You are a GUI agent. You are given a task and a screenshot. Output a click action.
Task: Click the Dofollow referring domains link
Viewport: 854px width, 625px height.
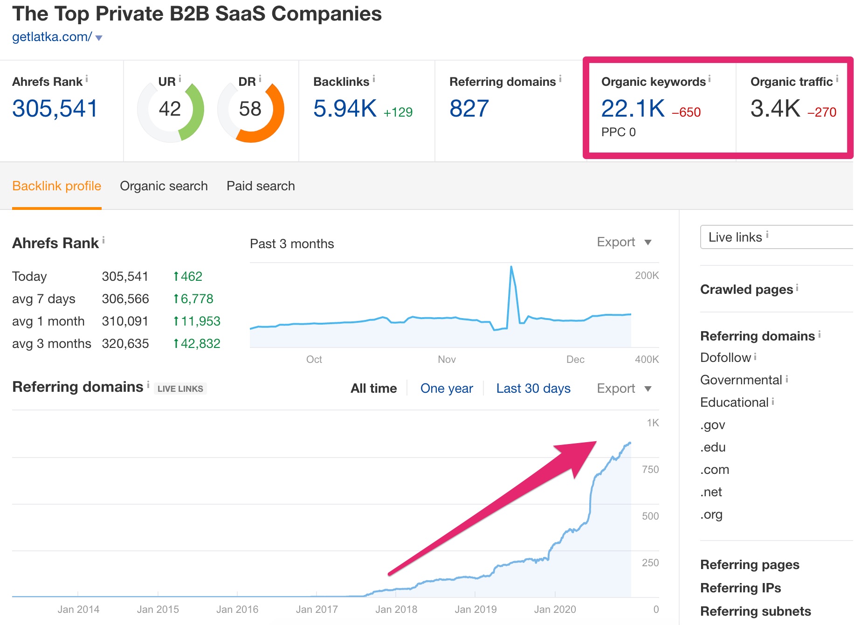click(x=725, y=358)
